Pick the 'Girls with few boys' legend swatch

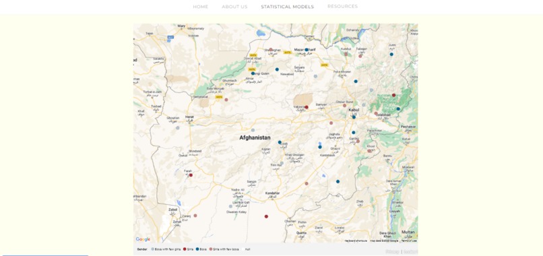tap(211, 249)
